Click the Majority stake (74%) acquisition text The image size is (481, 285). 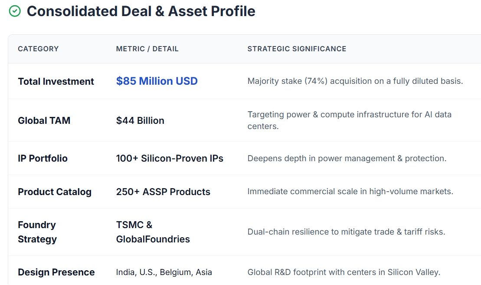(355, 81)
